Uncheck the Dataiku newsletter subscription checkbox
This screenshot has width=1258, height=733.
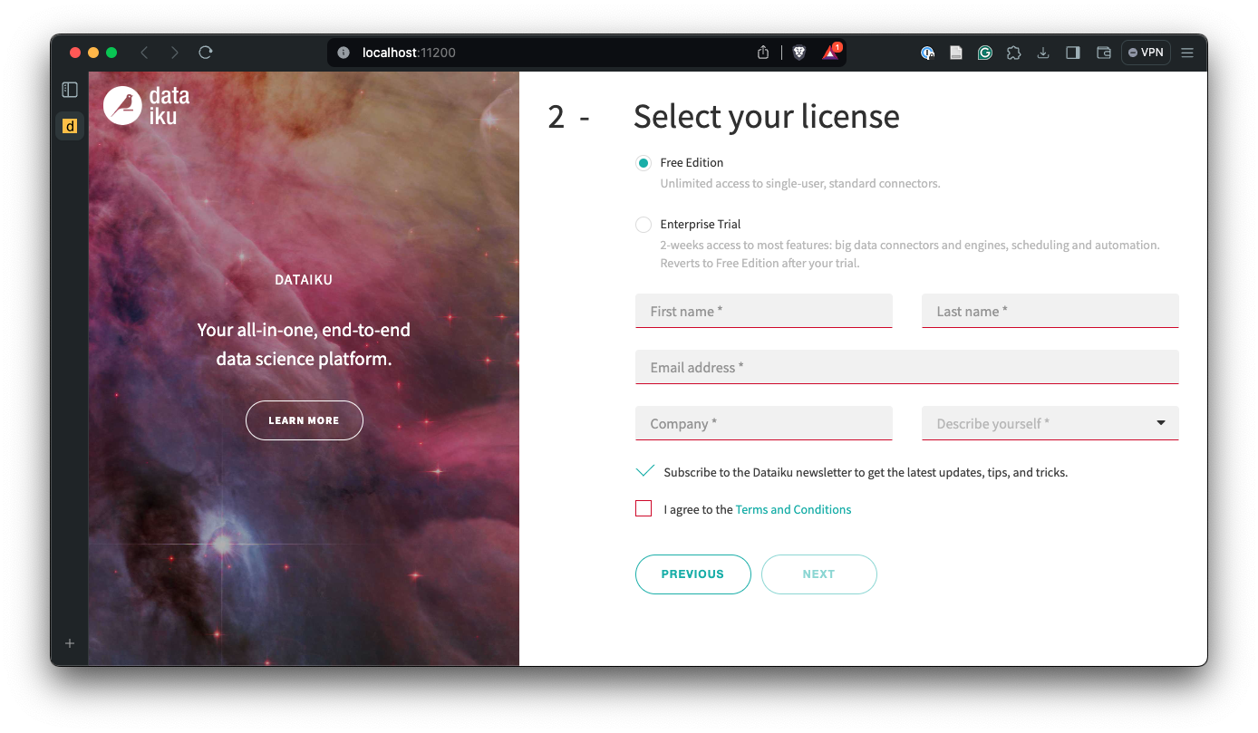644,472
